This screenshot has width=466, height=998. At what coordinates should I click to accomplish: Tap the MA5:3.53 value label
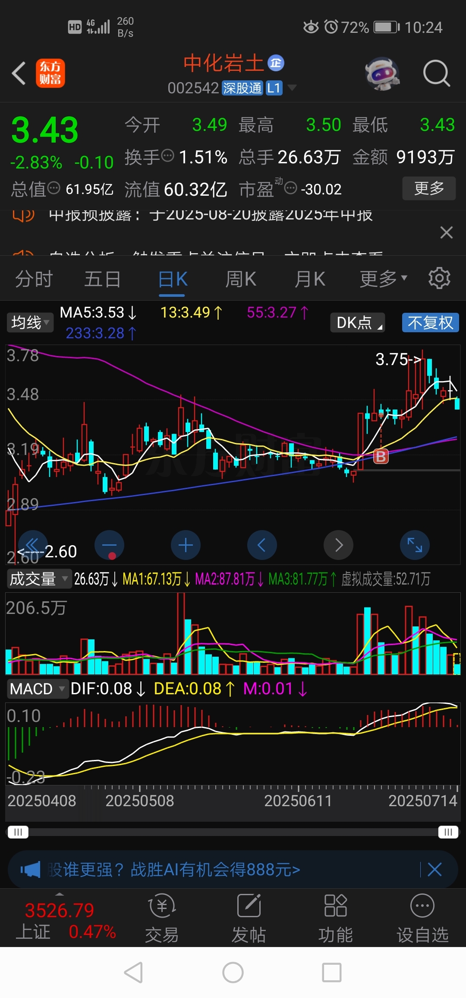point(98,312)
